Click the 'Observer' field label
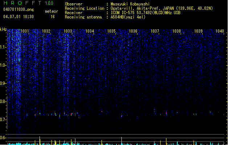Viewport: 228px width, 145px height. point(74,4)
